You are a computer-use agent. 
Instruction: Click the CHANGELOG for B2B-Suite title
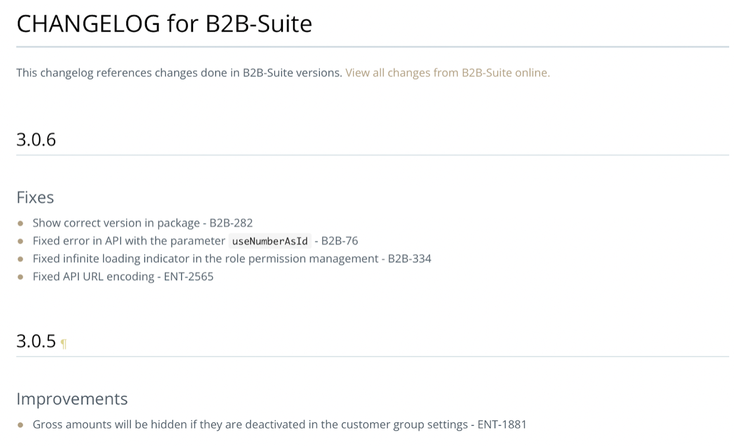[x=164, y=23]
